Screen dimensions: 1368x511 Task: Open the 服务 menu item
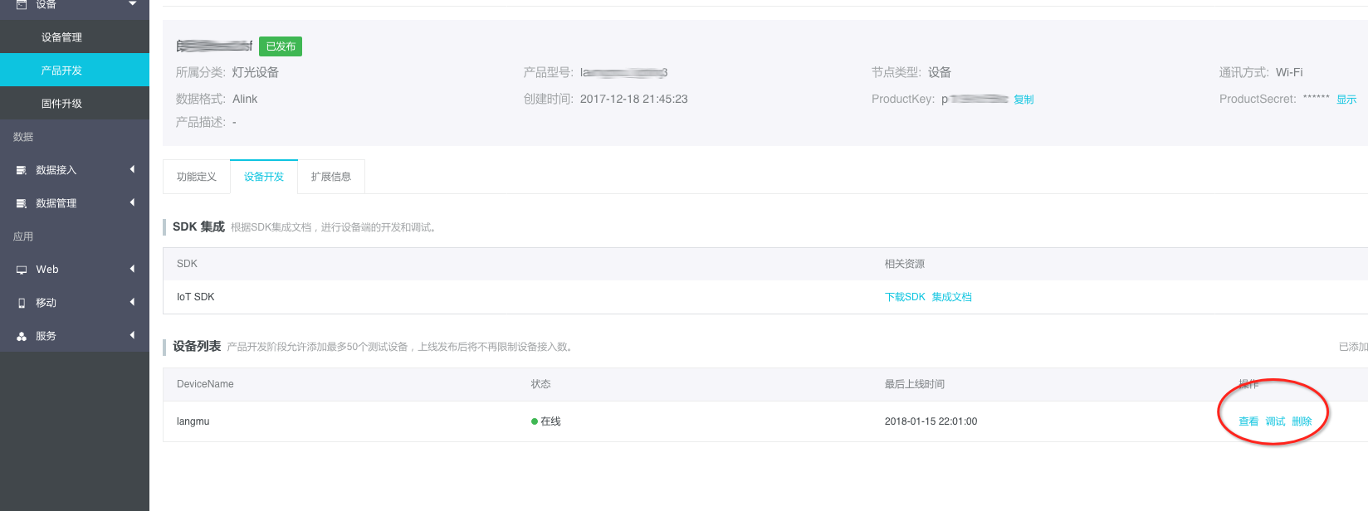tap(74, 336)
